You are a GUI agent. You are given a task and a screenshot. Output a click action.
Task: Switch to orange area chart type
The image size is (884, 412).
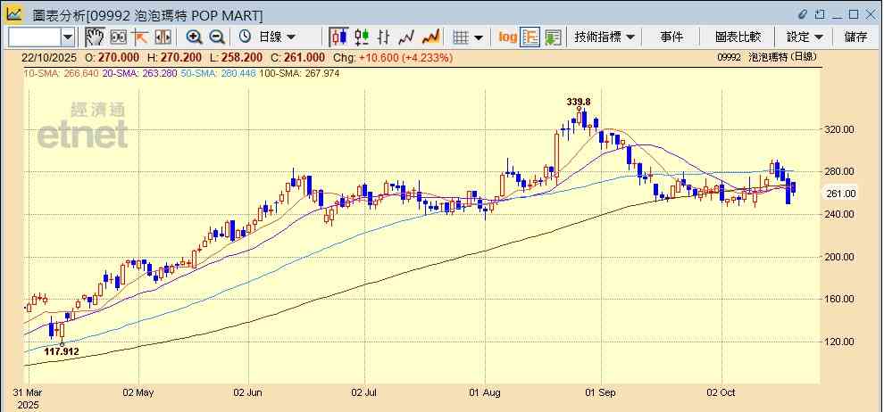coord(430,37)
